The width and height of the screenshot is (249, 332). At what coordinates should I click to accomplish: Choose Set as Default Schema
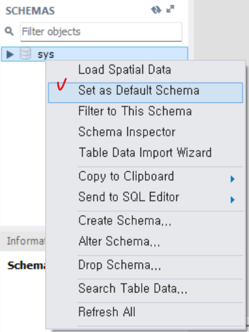coord(146,92)
